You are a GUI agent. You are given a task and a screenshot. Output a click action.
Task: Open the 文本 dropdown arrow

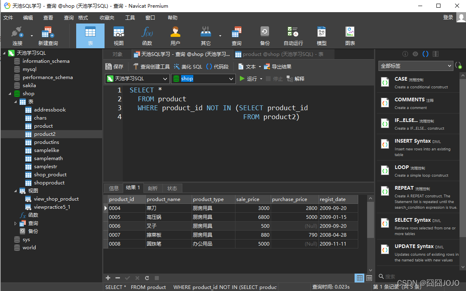coord(260,66)
